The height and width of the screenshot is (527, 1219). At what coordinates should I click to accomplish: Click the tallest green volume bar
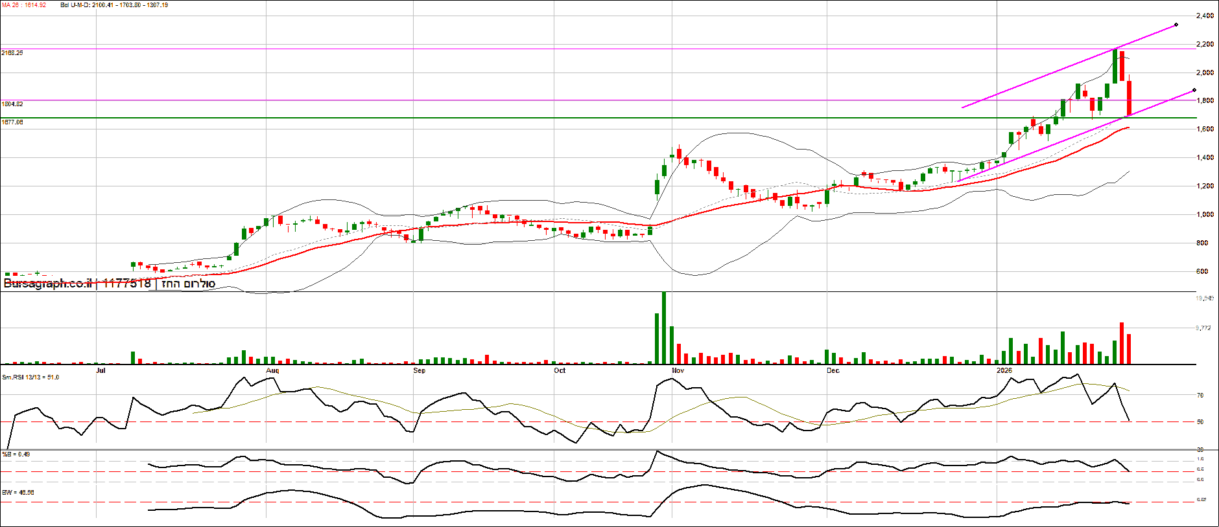coord(663,328)
